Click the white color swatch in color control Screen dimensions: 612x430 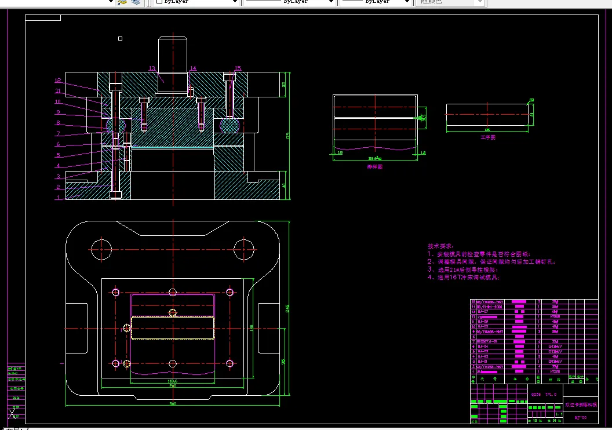(159, 2)
